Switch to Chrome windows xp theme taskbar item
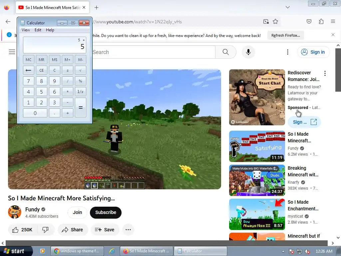 [77, 251]
